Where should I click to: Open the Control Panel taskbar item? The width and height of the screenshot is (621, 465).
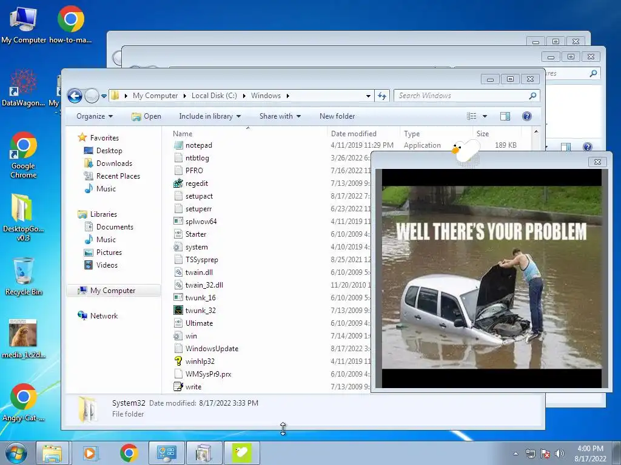[x=166, y=453]
